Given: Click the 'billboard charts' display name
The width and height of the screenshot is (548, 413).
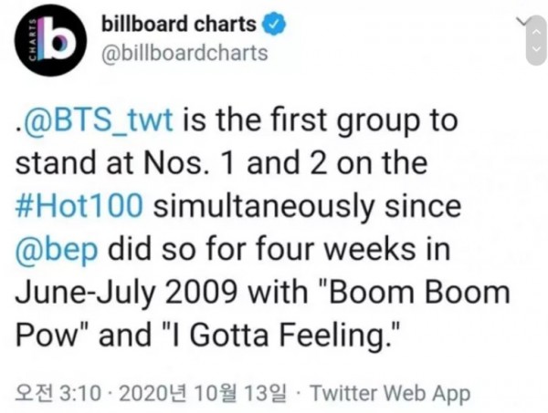Looking at the screenshot, I should [179, 24].
